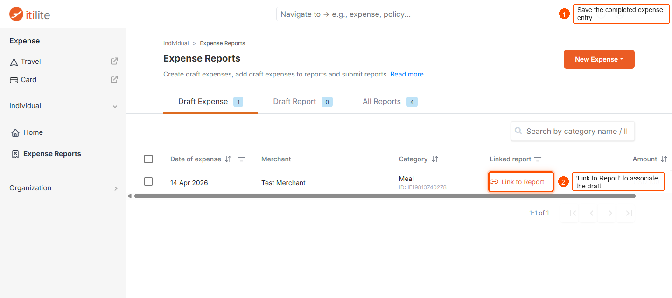This screenshot has width=672, height=298.
Task: Go to first page of results
Action: coord(574,213)
